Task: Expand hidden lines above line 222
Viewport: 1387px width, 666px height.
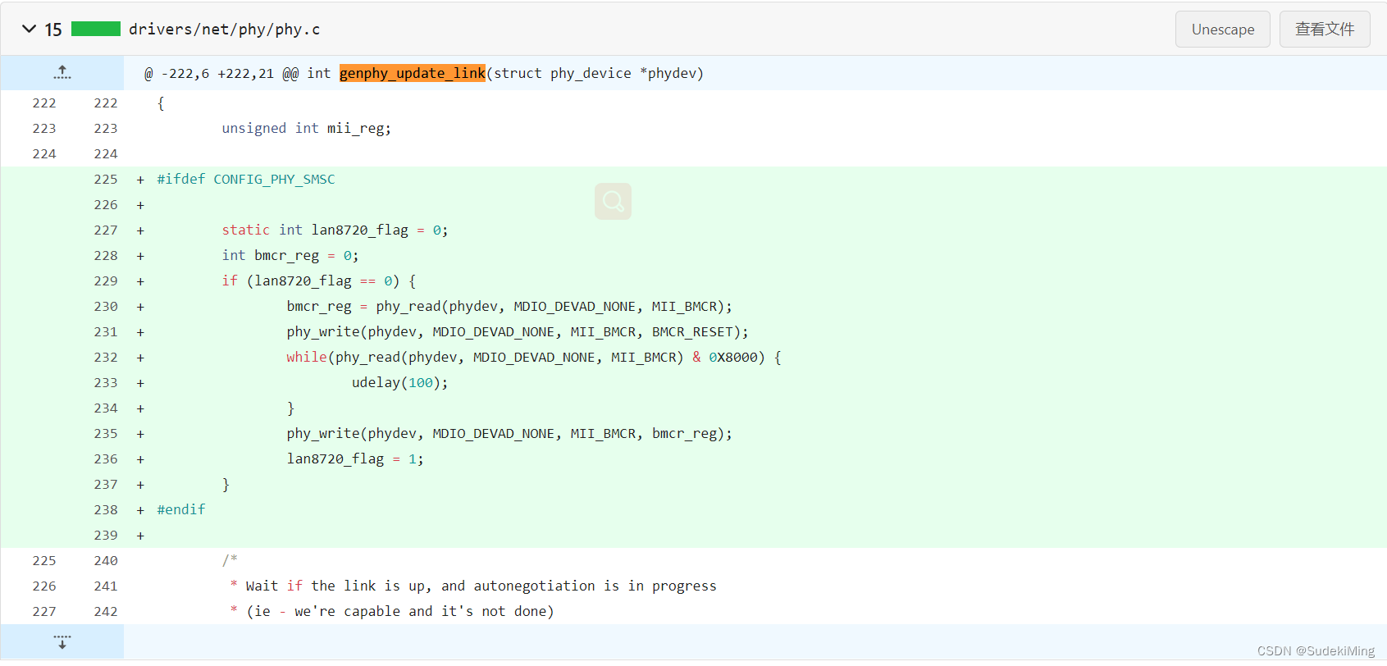Action: [62, 73]
